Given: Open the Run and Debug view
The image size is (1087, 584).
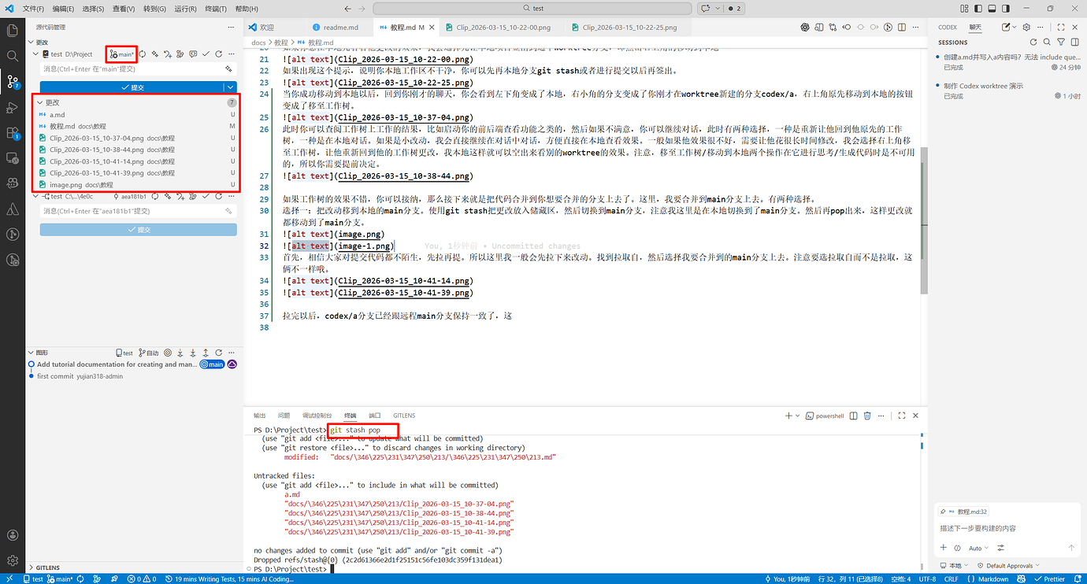Looking at the screenshot, I should pos(13,107).
